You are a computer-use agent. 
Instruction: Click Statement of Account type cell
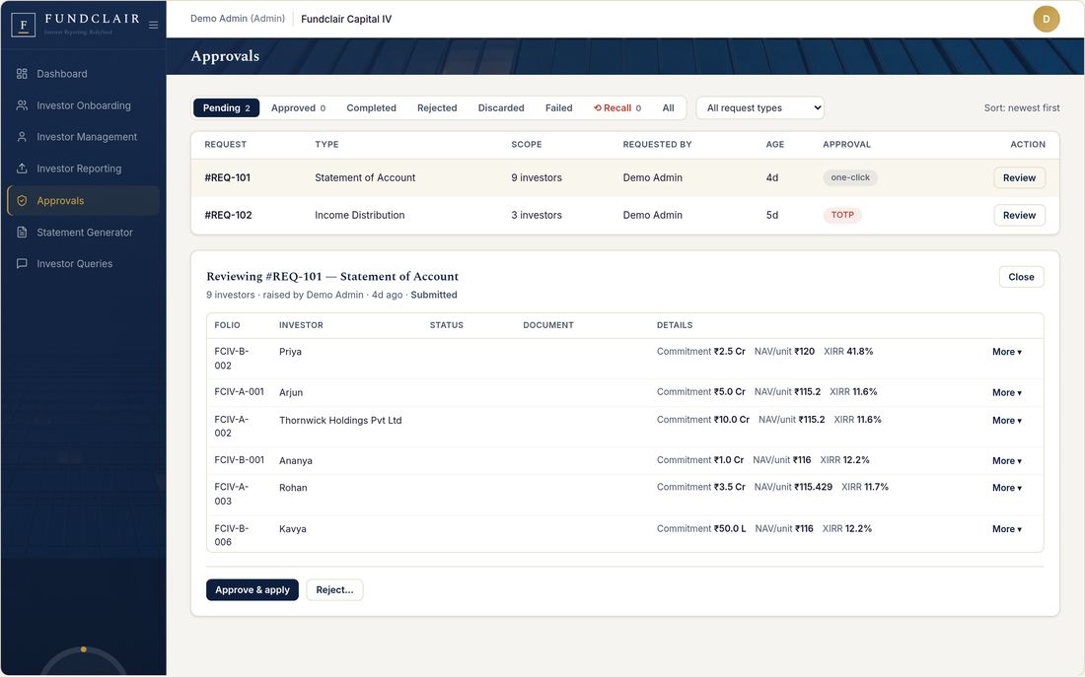pyautogui.click(x=365, y=177)
